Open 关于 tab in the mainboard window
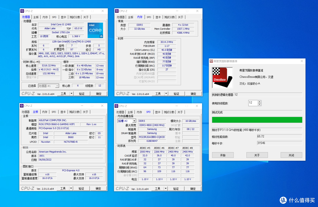The width and height of the screenshot is (318, 207). (85, 112)
